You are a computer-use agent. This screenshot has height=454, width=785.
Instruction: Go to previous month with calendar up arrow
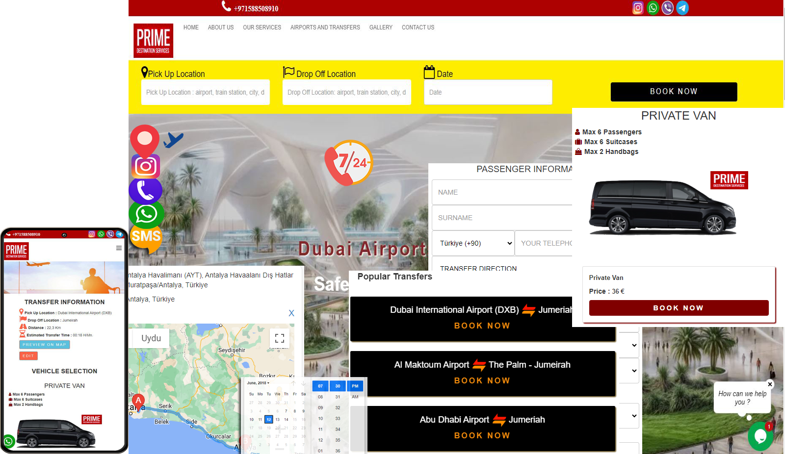tap(293, 383)
